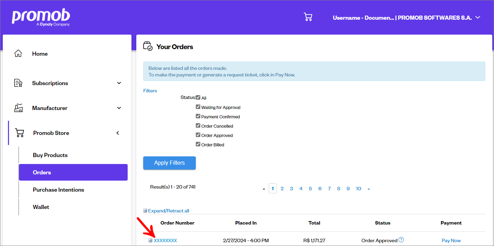Image resolution: width=494 pixels, height=246 pixels.
Task: Click the plus icon beside Expand/Retract all
Action: coord(145,211)
